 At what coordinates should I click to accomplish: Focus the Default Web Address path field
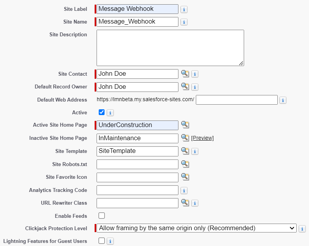pyautogui.click(x=237, y=100)
